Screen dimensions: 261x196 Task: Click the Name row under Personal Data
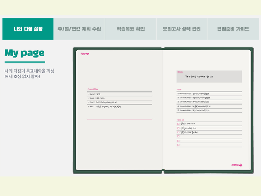click(120, 94)
